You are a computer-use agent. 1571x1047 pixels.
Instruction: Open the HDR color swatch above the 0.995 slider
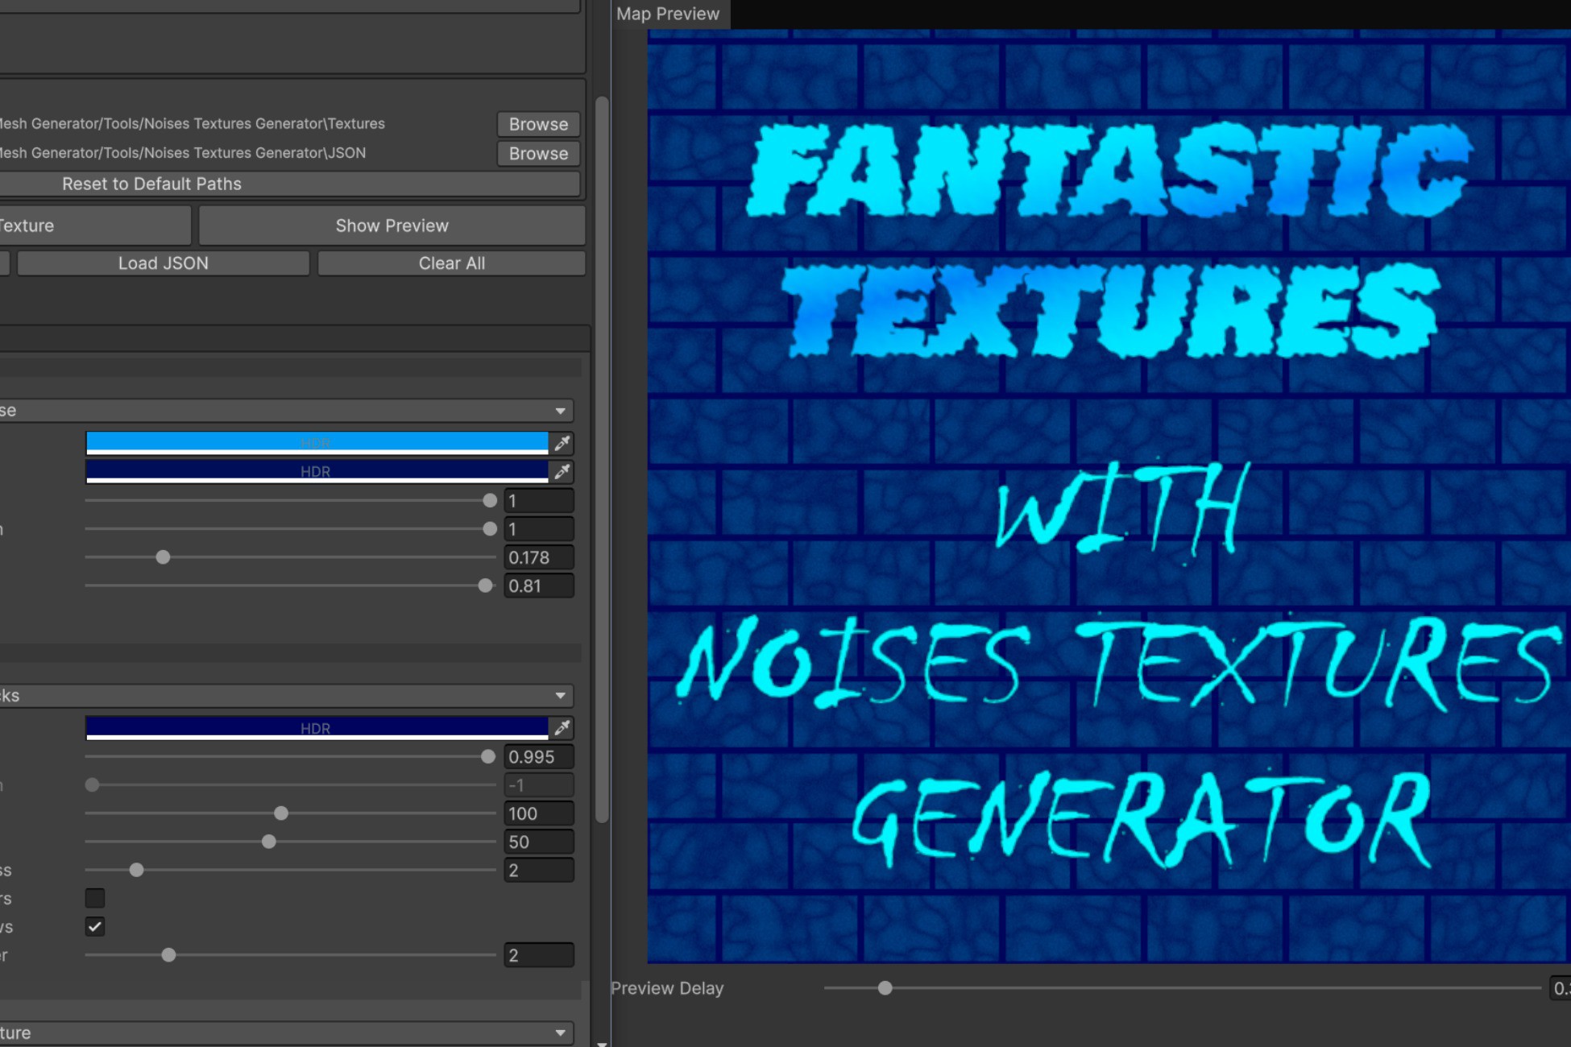click(317, 728)
